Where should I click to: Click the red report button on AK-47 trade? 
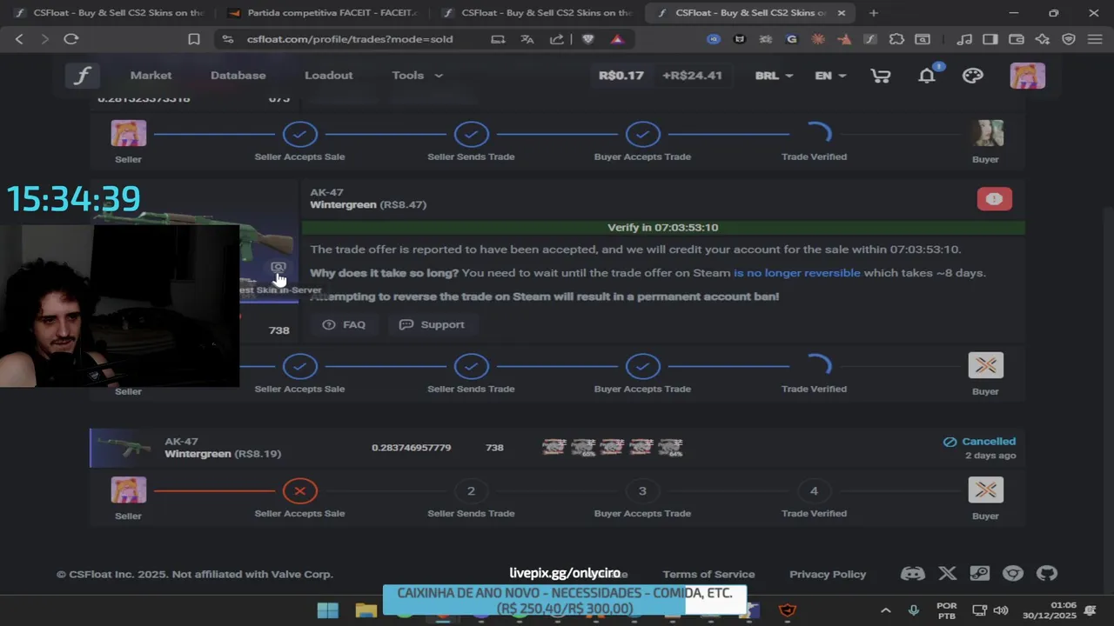[x=994, y=199]
